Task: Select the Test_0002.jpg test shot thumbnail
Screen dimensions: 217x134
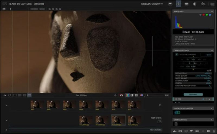Action: coord(118,120)
